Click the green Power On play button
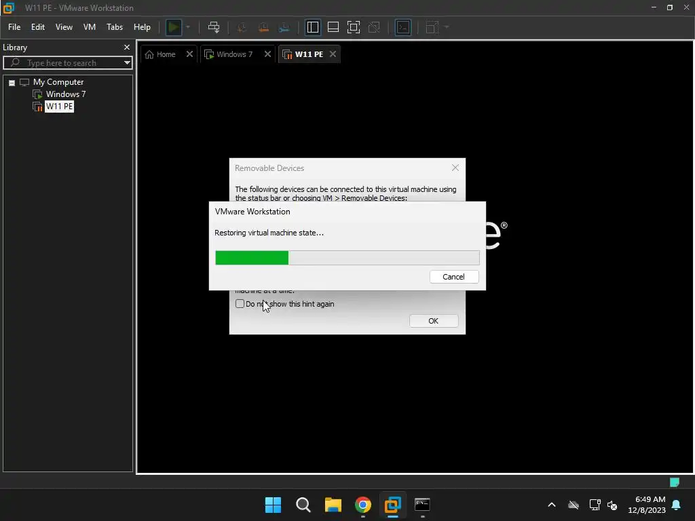 tap(173, 27)
